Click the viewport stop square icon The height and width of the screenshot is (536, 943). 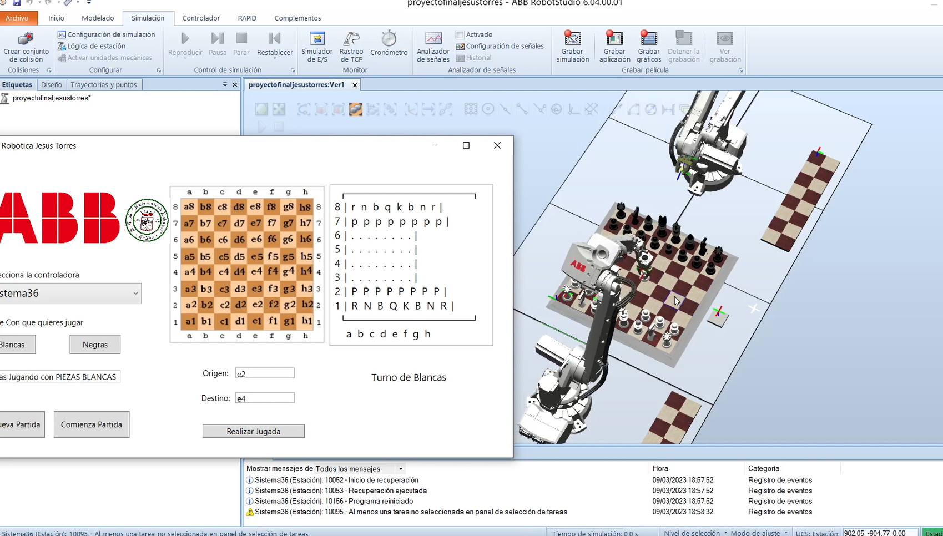point(279,127)
